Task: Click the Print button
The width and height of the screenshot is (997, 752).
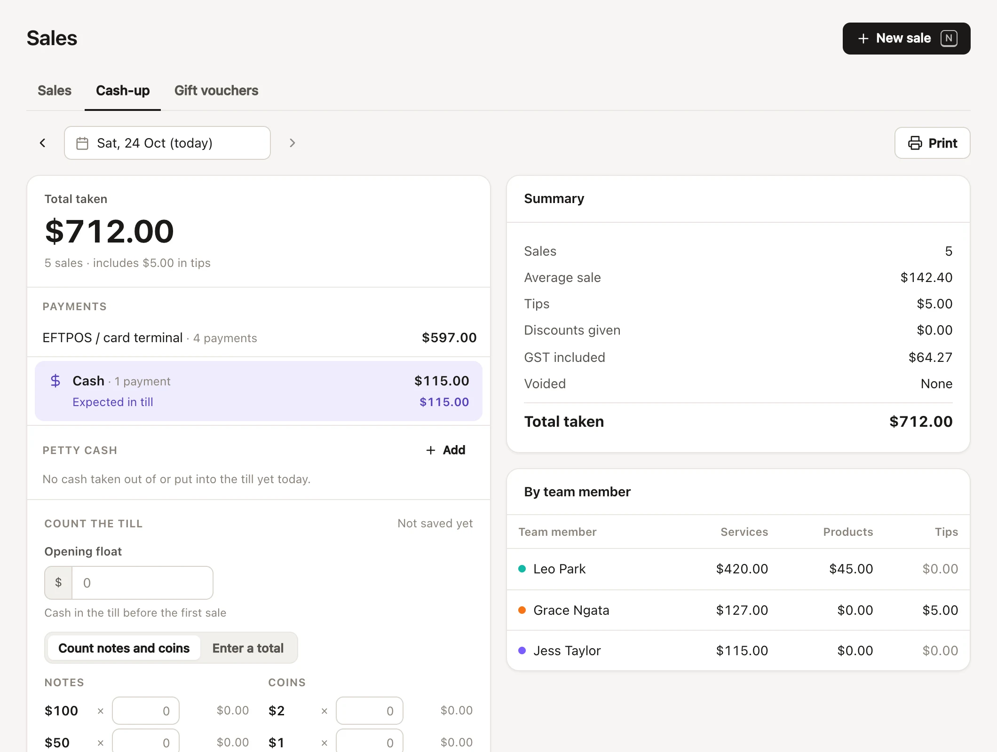Action: pyautogui.click(x=932, y=143)
